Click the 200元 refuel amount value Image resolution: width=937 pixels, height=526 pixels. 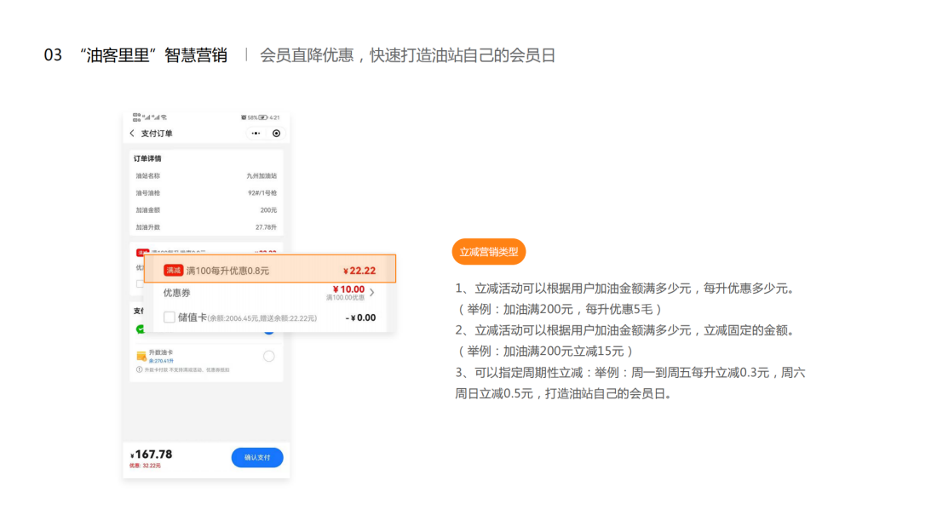[x=268, y=210]
